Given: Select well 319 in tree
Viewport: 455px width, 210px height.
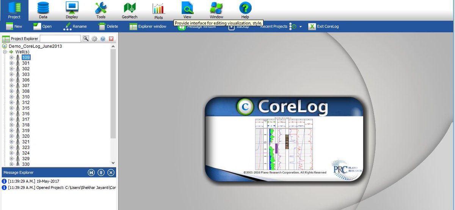Looking at the screenshot, I should [x=26, y=131].
